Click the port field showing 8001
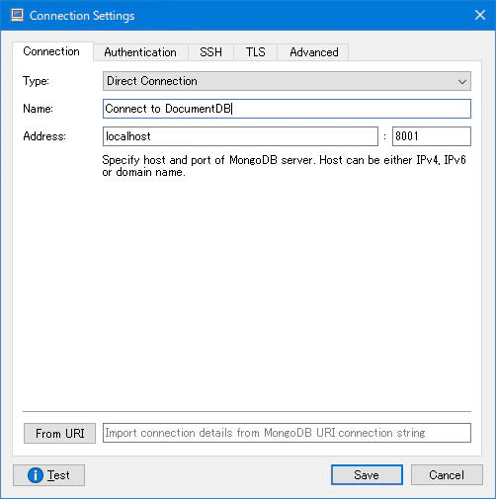The image size is (496, 499). point(432,136)
